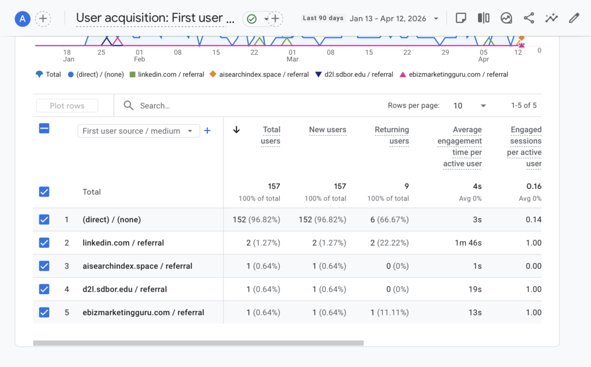Sort by the New users column
591x367 pixels.
[x=327, y=130]
